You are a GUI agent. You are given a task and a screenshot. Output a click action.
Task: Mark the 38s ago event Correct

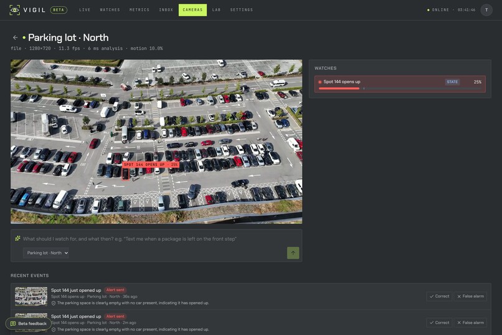[x=439, y=296]
